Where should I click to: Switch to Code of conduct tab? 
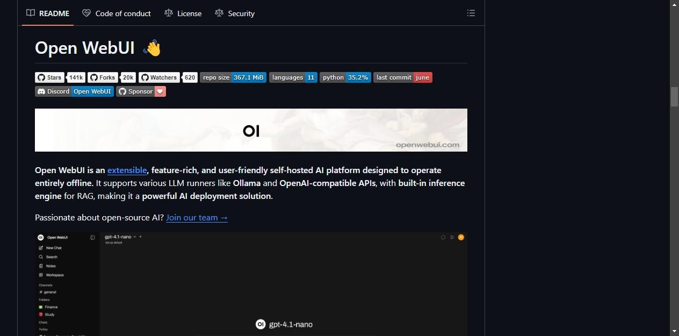click(x=117, y=13)
